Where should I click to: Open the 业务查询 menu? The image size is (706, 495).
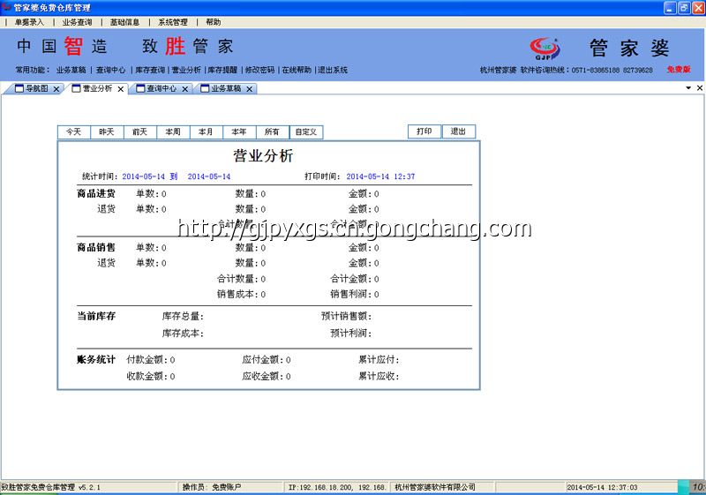click(x=77, y=22)
